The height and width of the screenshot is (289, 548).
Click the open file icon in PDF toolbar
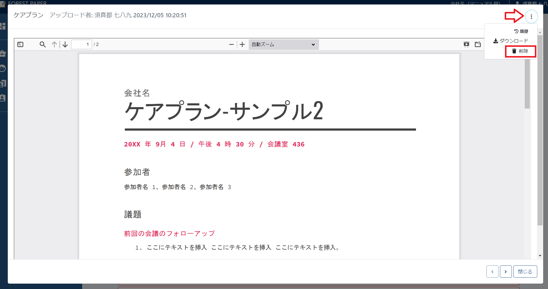[x=478, y=44]
